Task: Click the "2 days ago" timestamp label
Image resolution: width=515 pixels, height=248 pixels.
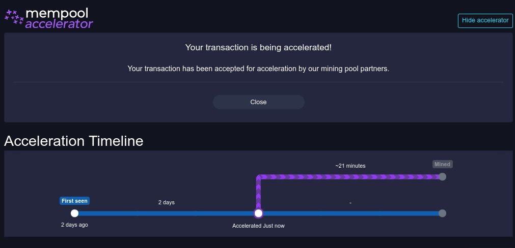Action: click(74, 225)
